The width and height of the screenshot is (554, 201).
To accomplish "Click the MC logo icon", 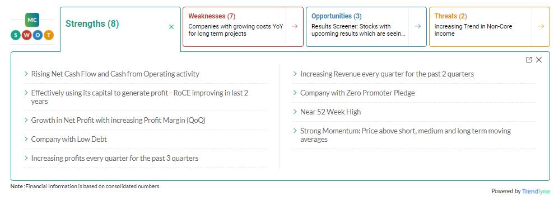I will click(32, 20).
